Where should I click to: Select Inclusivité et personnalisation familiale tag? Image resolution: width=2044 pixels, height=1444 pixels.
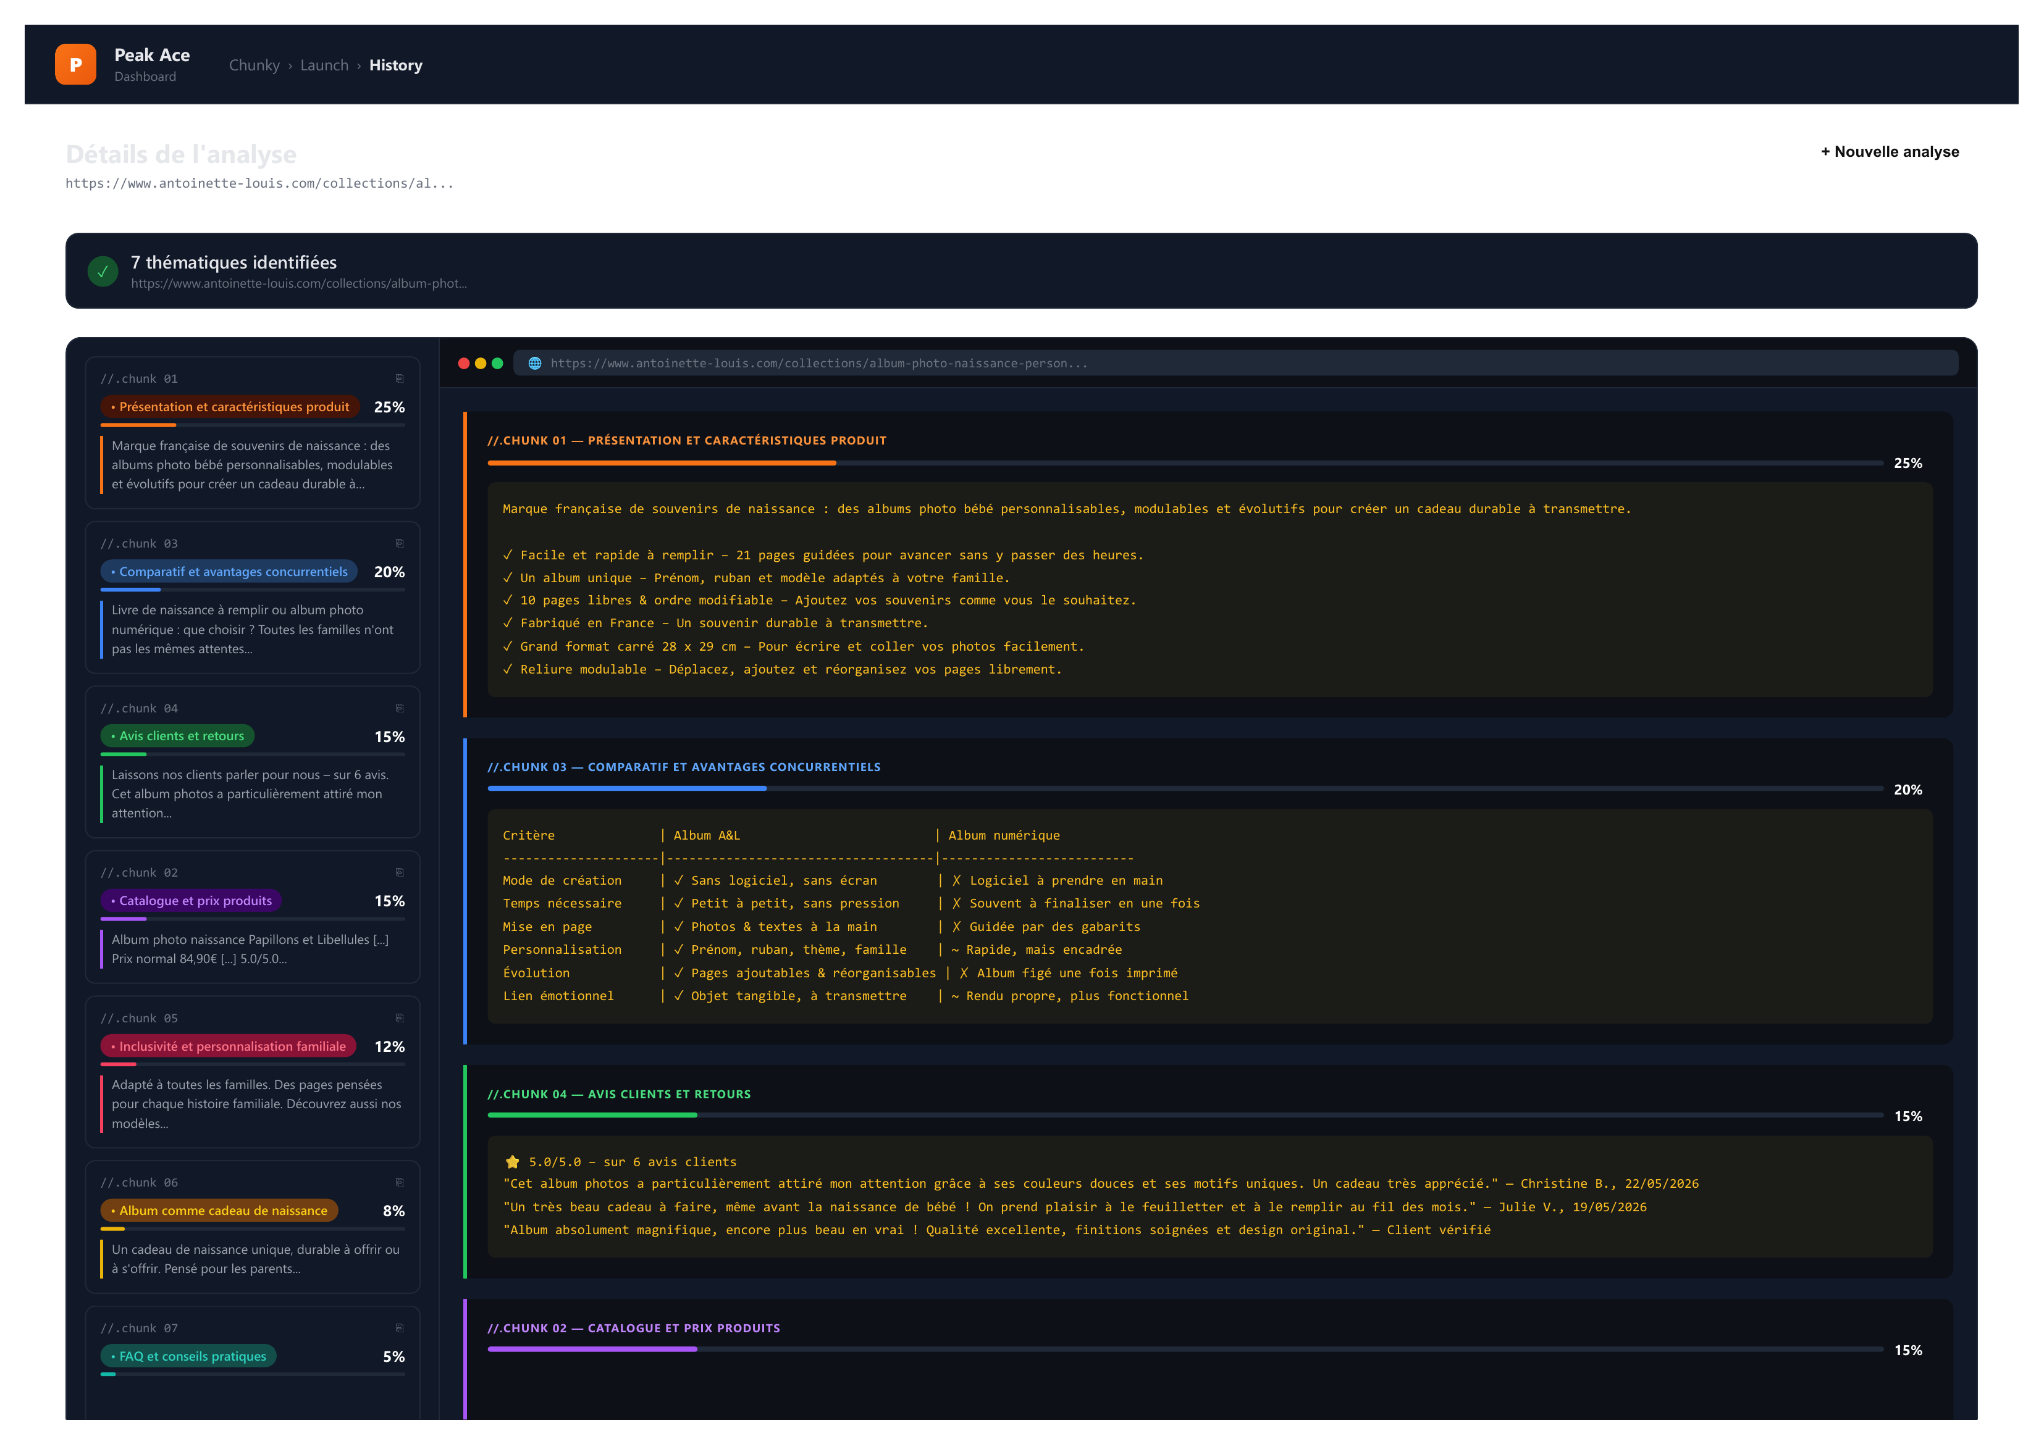point(228,1046)
